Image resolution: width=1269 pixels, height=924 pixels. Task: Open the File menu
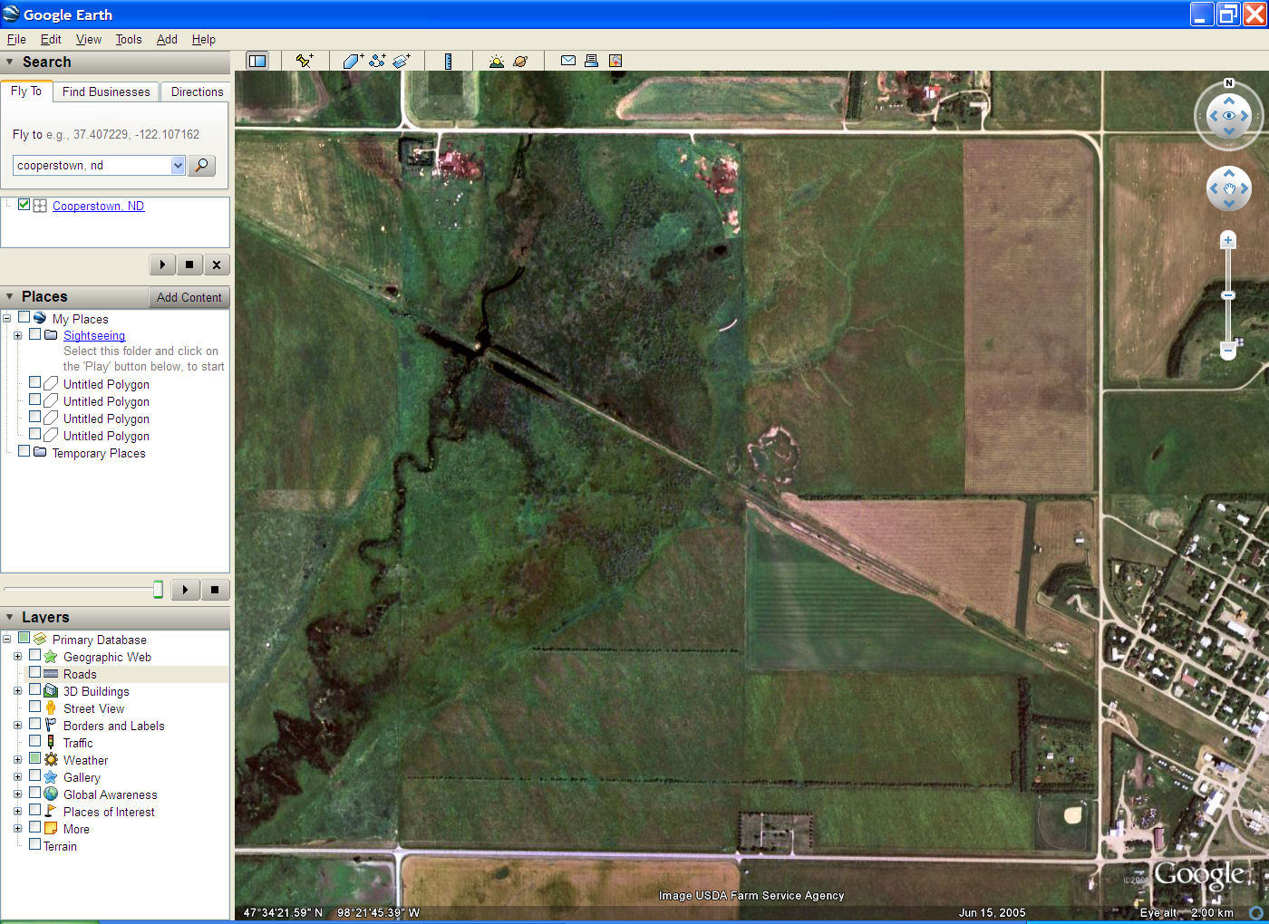pyautogui.click(x=16, y=39)
